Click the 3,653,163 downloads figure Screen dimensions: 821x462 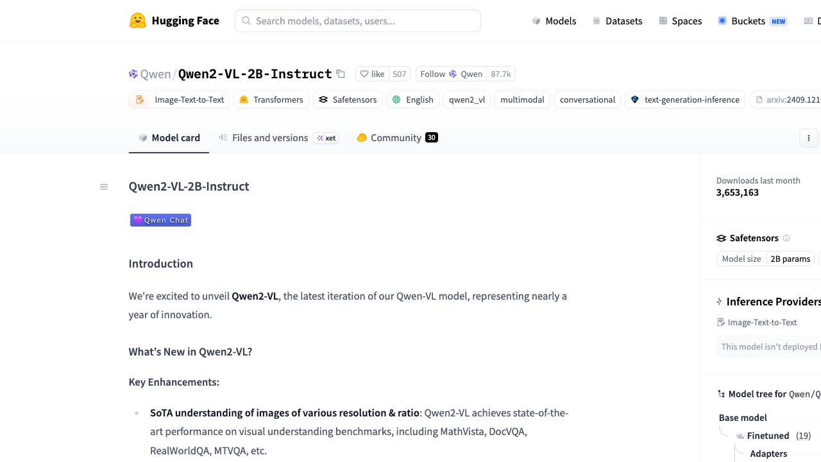pos(738,193)
